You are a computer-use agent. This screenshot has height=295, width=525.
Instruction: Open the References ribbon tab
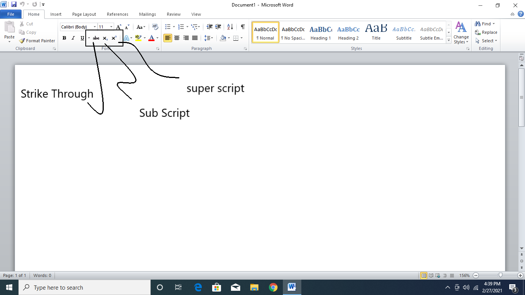coord(118,14)
